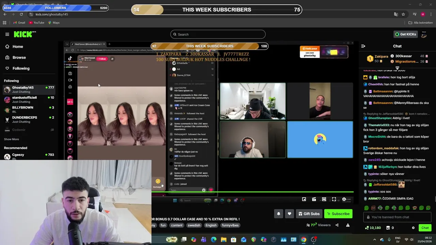Image resolution: width=436 pixels, height=245 pixels.
Task: Click chat username Thematrix033
Action: click(379, 125)
